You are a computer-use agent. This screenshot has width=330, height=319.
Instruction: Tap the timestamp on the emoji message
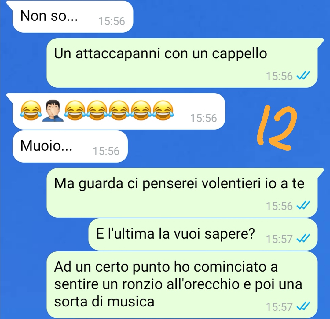tap(204, 118)
